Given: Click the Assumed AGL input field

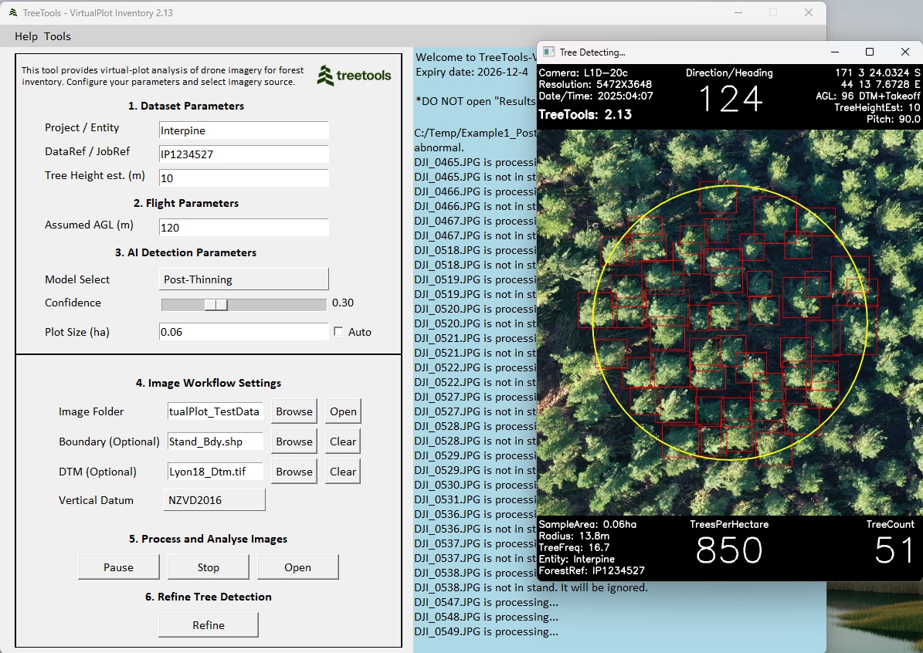Looking at the screenshot, I should click(243, 228).
